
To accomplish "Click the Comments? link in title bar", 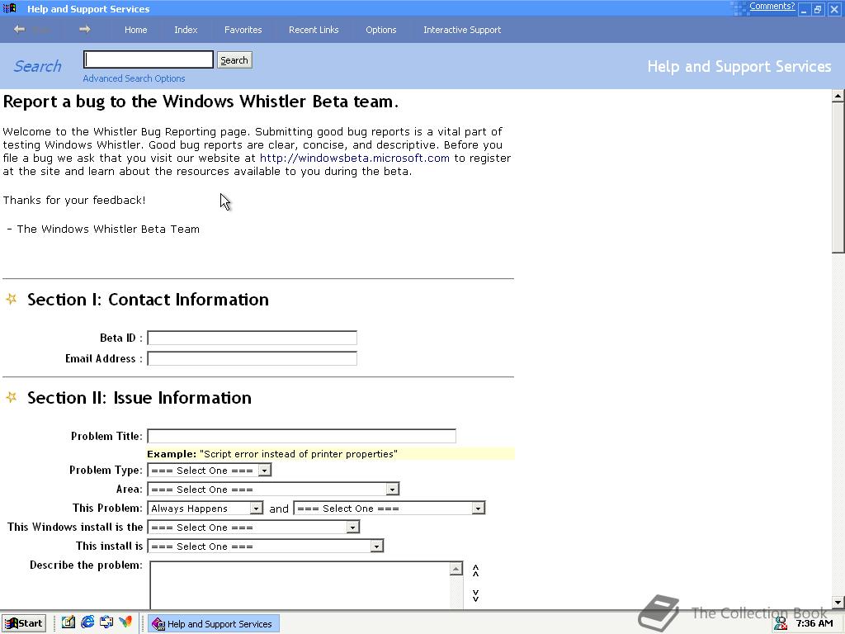I will point(772,6).
